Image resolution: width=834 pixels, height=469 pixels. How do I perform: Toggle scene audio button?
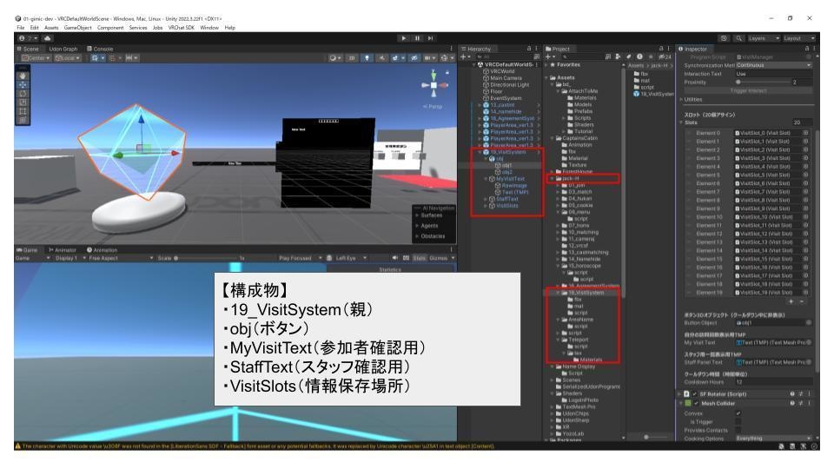[x=381, y=58]
